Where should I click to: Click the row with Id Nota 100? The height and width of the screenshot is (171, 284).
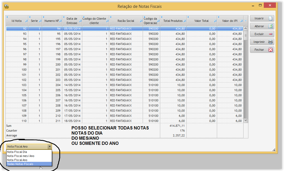[x=125, y=70]
